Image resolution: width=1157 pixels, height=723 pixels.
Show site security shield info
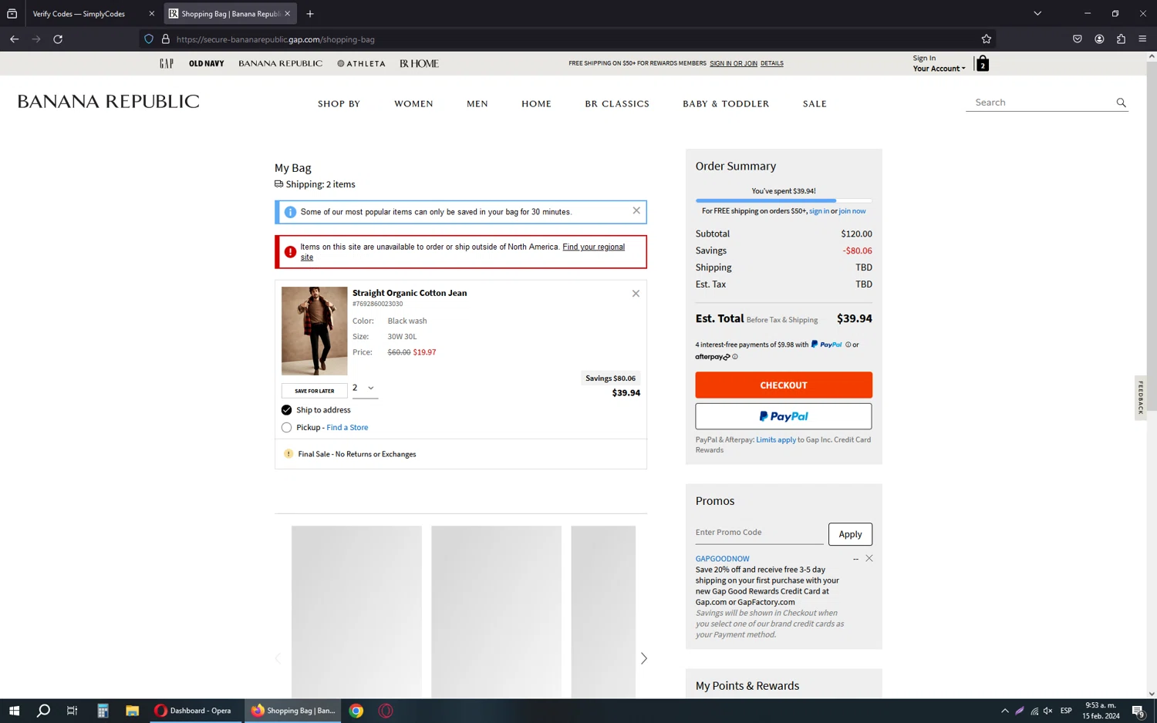pos(149,39)
